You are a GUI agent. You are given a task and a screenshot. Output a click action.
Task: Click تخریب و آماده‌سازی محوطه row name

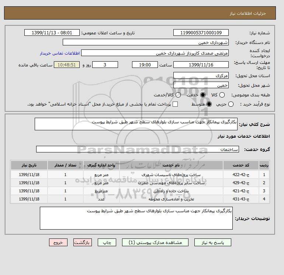click(171, 199)
